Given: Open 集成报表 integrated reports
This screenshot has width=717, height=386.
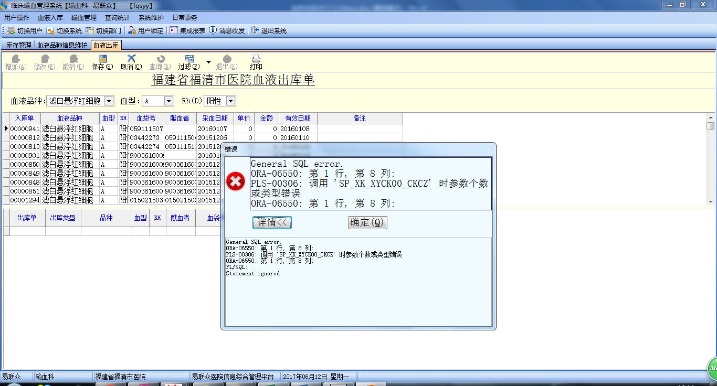Looking at the screenshot, I should [x=187, y=30].
